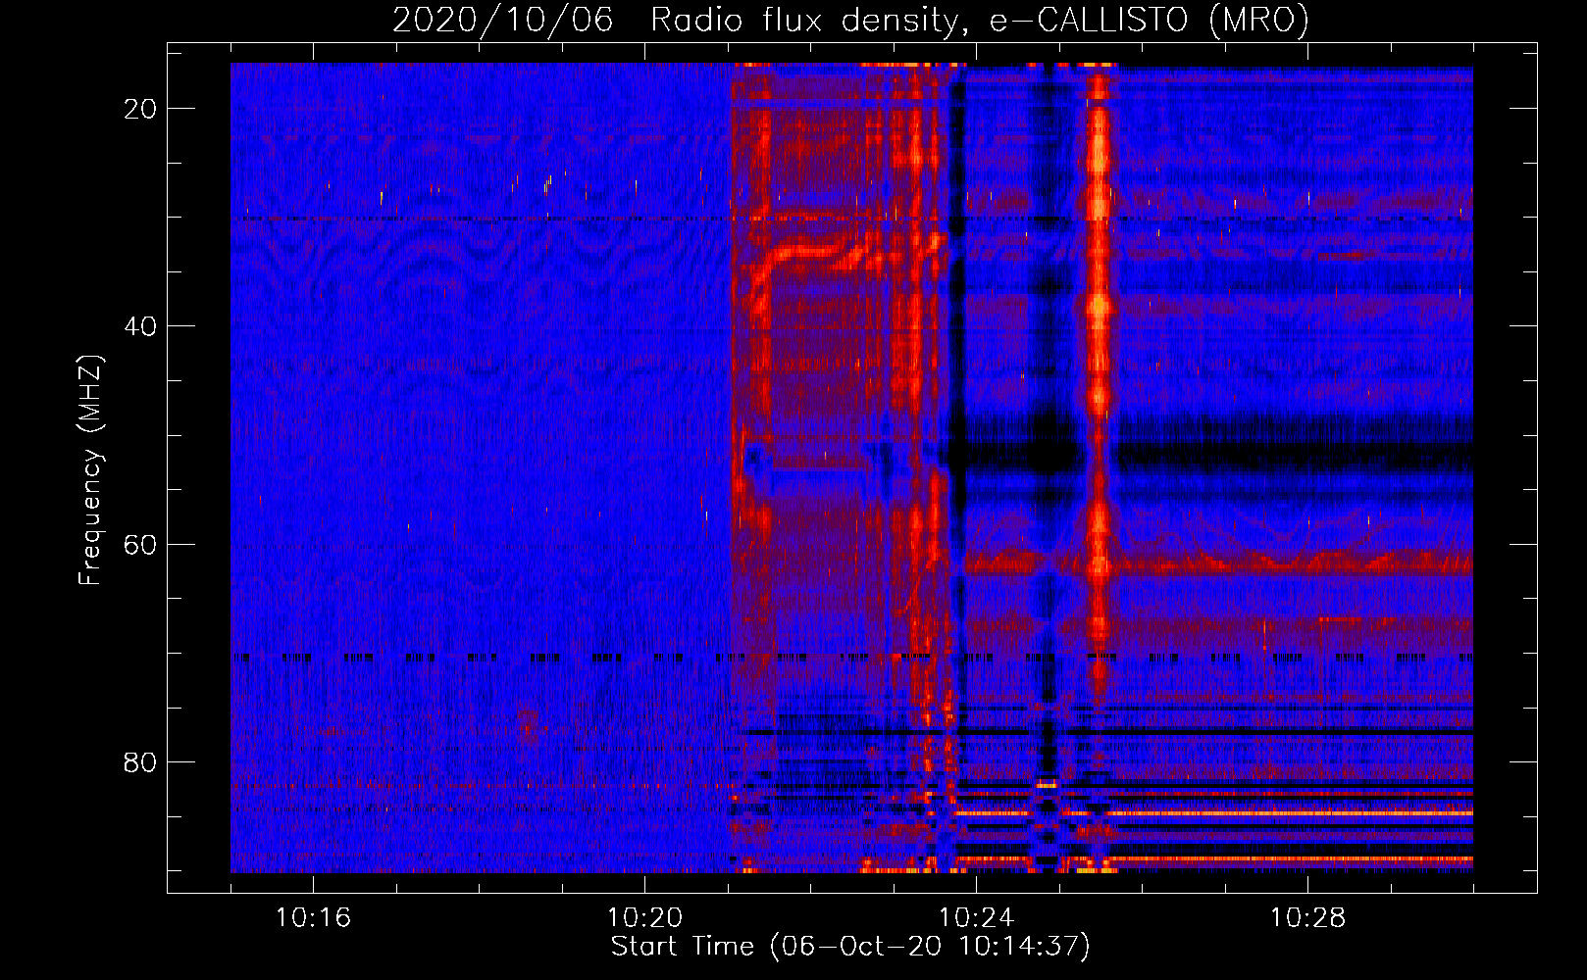The width and height of the screenshot is (1587, 980).
Task: Click the '10:20' time tick label
Action: click(x=644, y=918)
